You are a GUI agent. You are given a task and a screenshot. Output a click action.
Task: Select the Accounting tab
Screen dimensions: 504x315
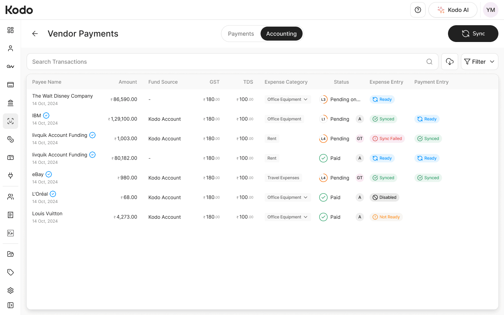(x=281, y=34)
